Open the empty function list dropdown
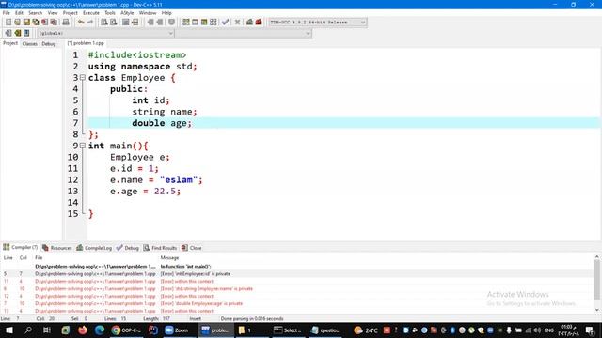 [244, 34]
